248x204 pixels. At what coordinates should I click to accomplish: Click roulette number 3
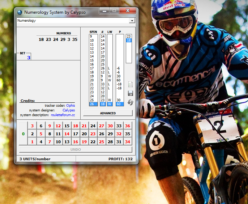(32, 126)
